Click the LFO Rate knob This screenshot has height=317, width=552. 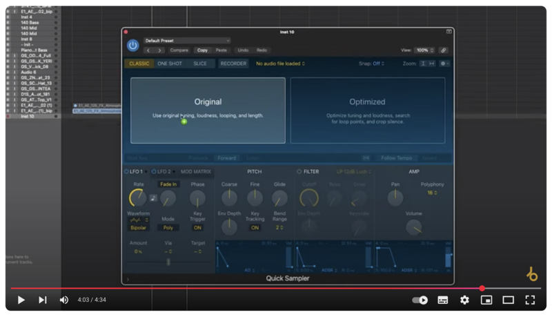(137, 198)
